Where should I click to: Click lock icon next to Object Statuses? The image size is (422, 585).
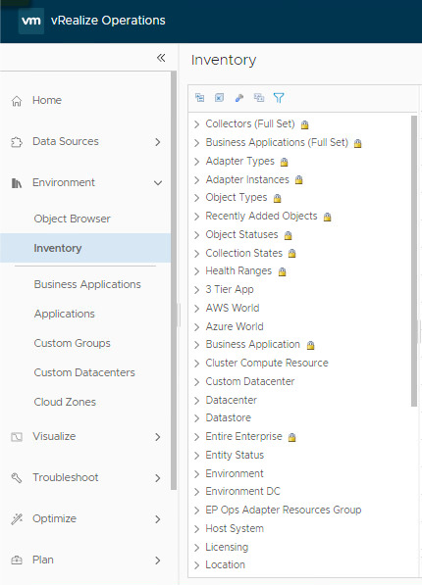288,235
